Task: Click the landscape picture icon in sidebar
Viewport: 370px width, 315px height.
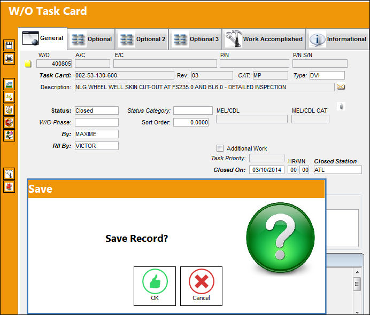Action: [x=9, y=84]
